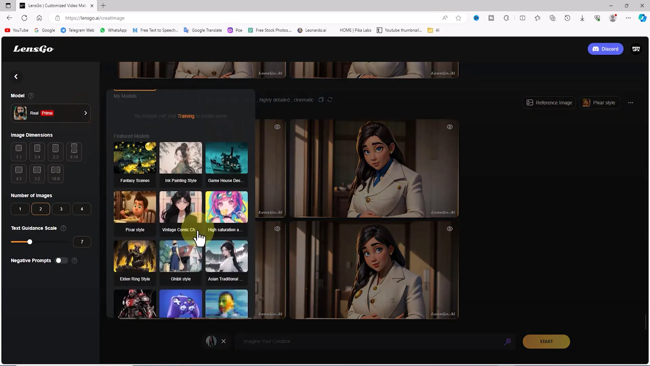Screen dimensions: 650x366
Task: Open the Negative Prompts help icon
Action: (74, 260)
